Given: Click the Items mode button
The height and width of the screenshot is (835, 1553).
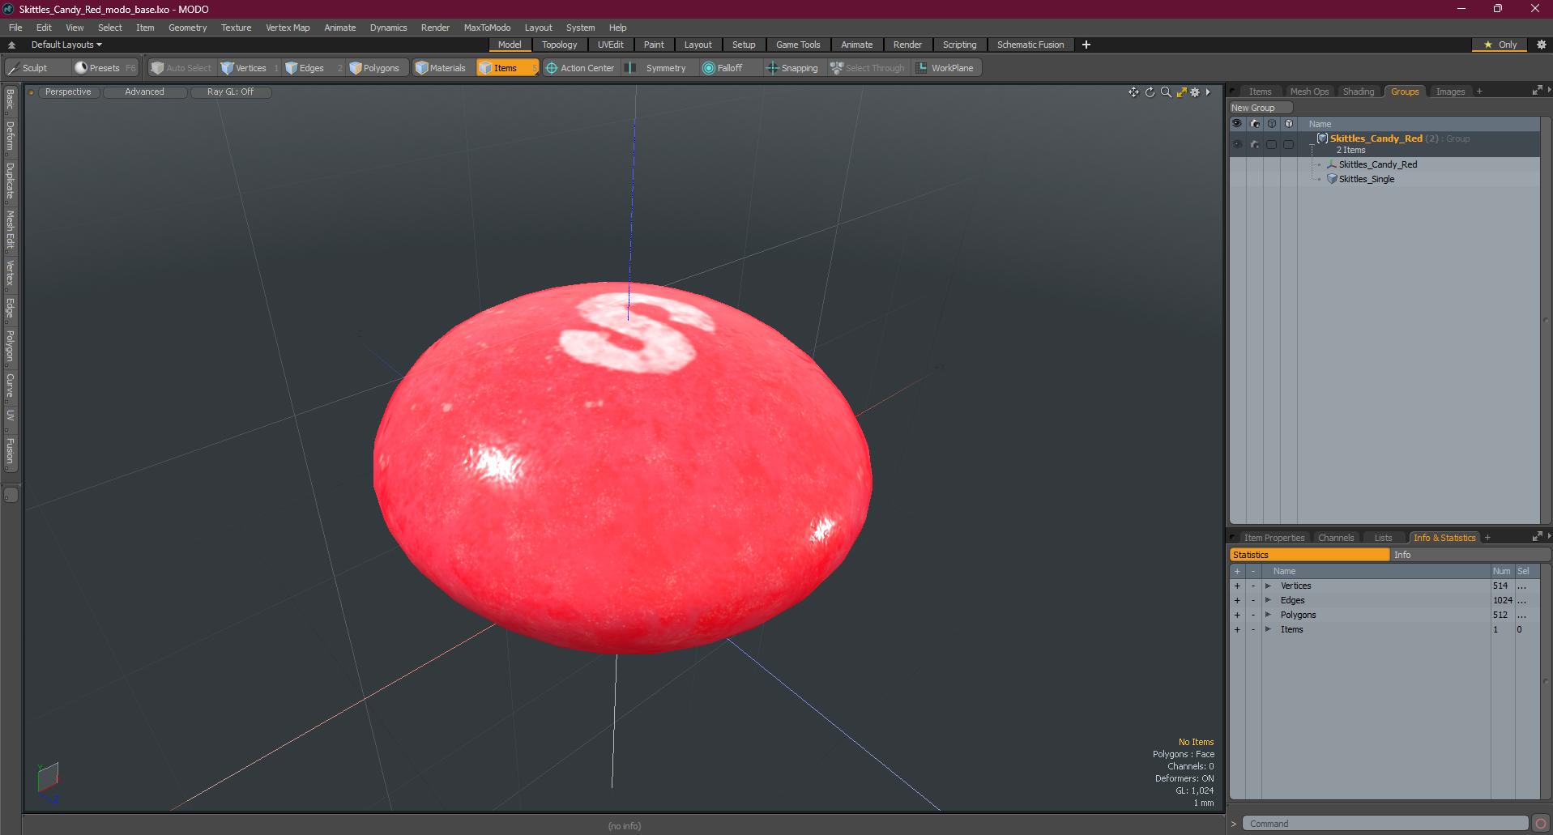Looking at the screenshot, I should pos(507,68).
